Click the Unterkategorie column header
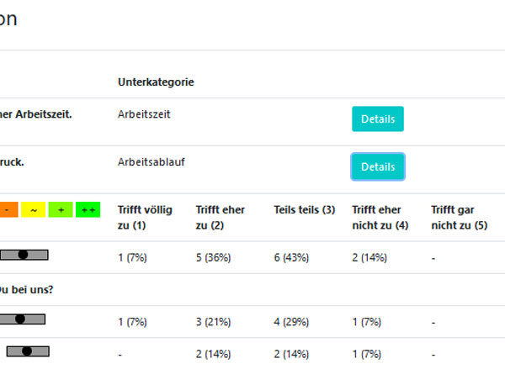 [157, 82]
